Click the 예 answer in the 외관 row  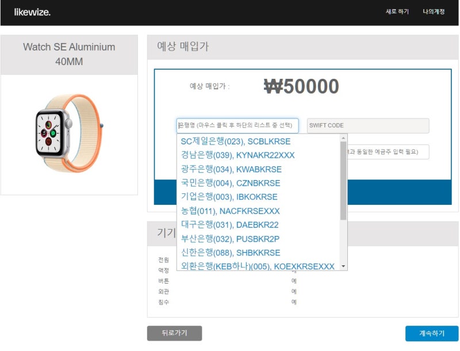294,291
